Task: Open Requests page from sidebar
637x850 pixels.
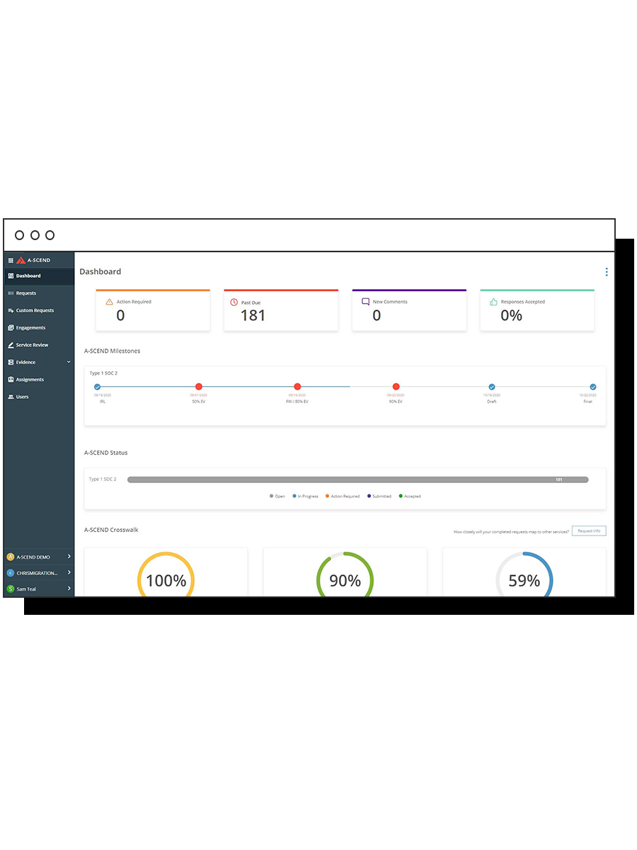Action: pos(39,293)
